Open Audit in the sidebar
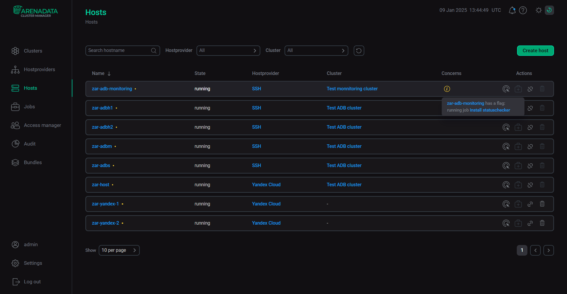Image resolution: width=567 pixels, height=294 pixels. [23, 144]
